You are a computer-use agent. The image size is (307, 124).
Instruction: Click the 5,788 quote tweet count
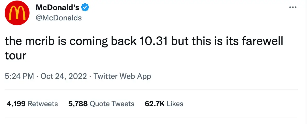coord(78,104)
